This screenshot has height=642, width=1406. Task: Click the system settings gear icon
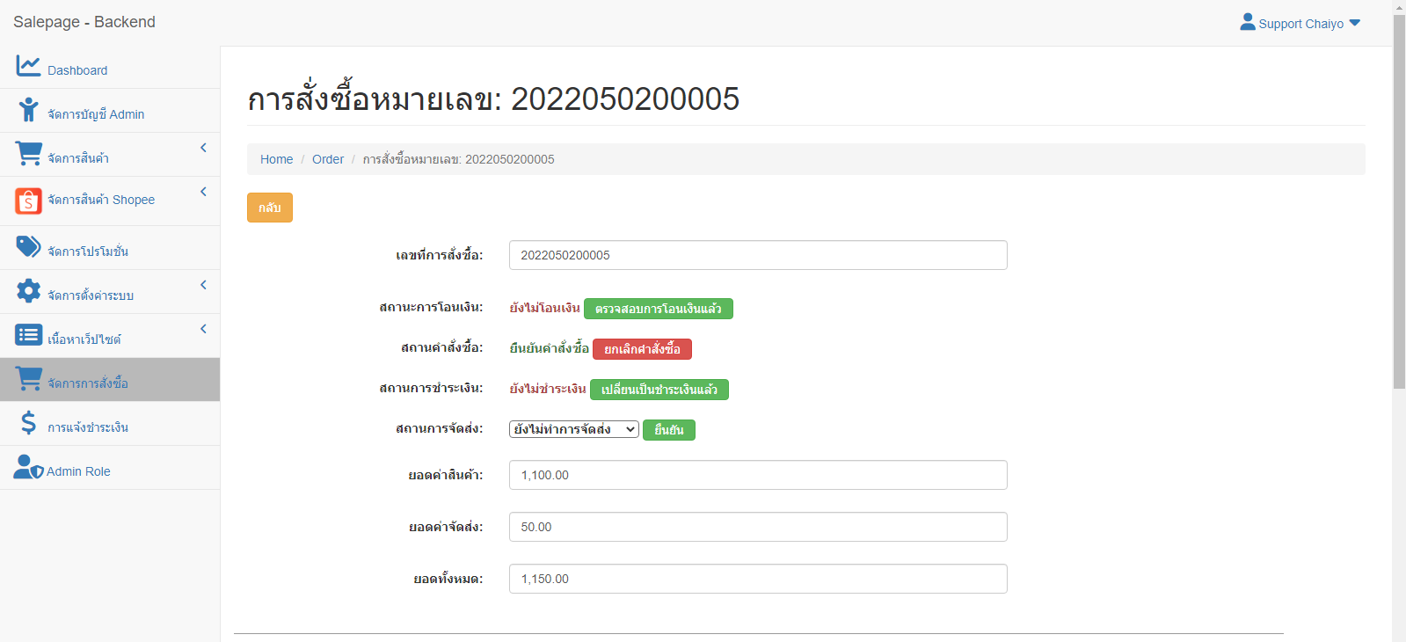point(28,291)
